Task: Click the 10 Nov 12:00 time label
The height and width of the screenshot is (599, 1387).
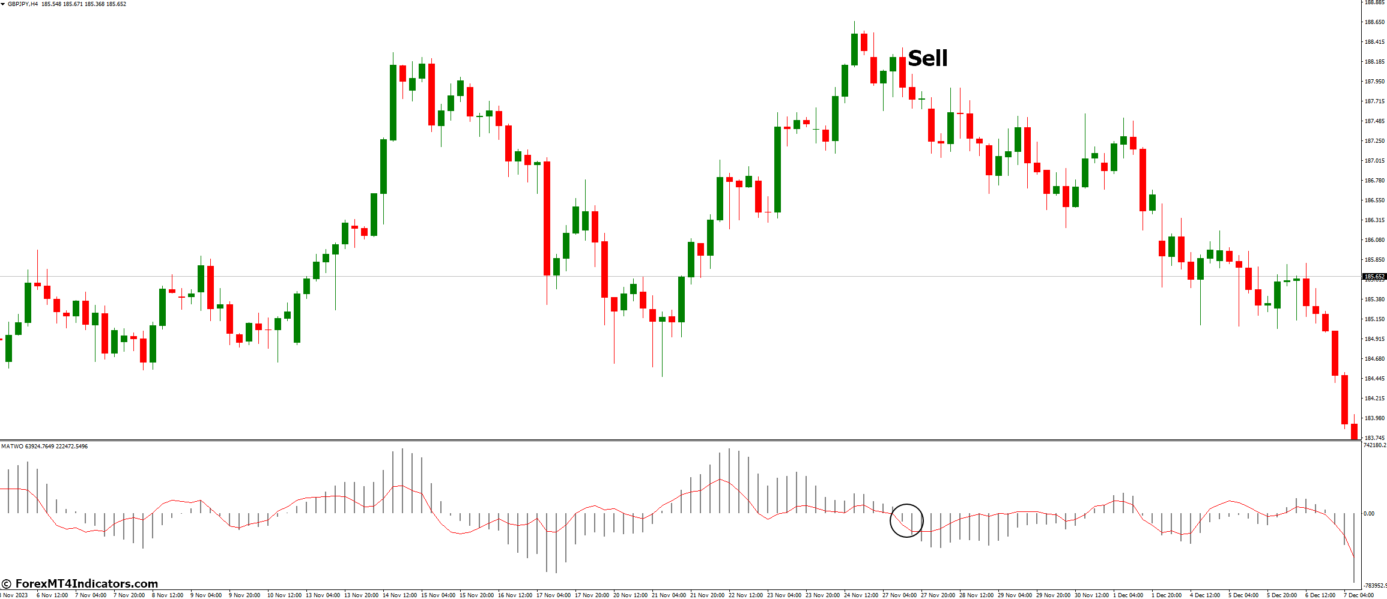Action: tap(284, 595)
